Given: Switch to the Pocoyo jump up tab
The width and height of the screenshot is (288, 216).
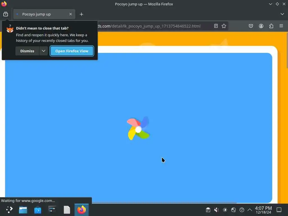Looking at the screenshot, I should (x=44, y=14).
